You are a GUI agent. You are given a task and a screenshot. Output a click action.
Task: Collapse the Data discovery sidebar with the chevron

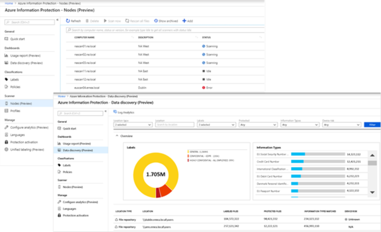[106, 111]
